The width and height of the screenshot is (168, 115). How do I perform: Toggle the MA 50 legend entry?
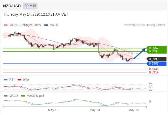coord(51,25)
